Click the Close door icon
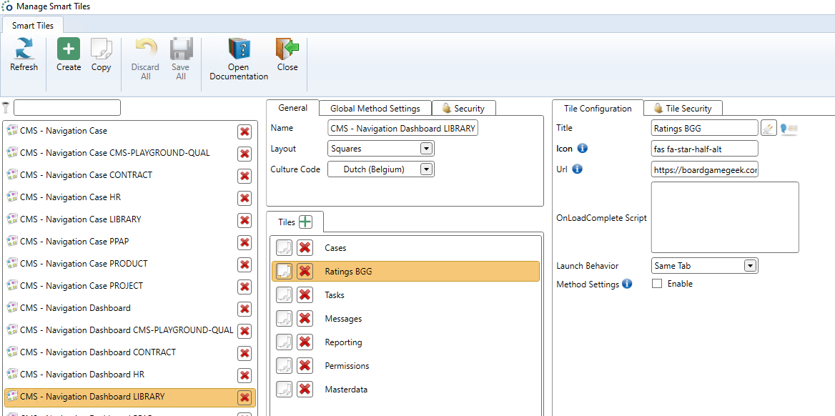The image size is (835, 416). tap(287, 49)
